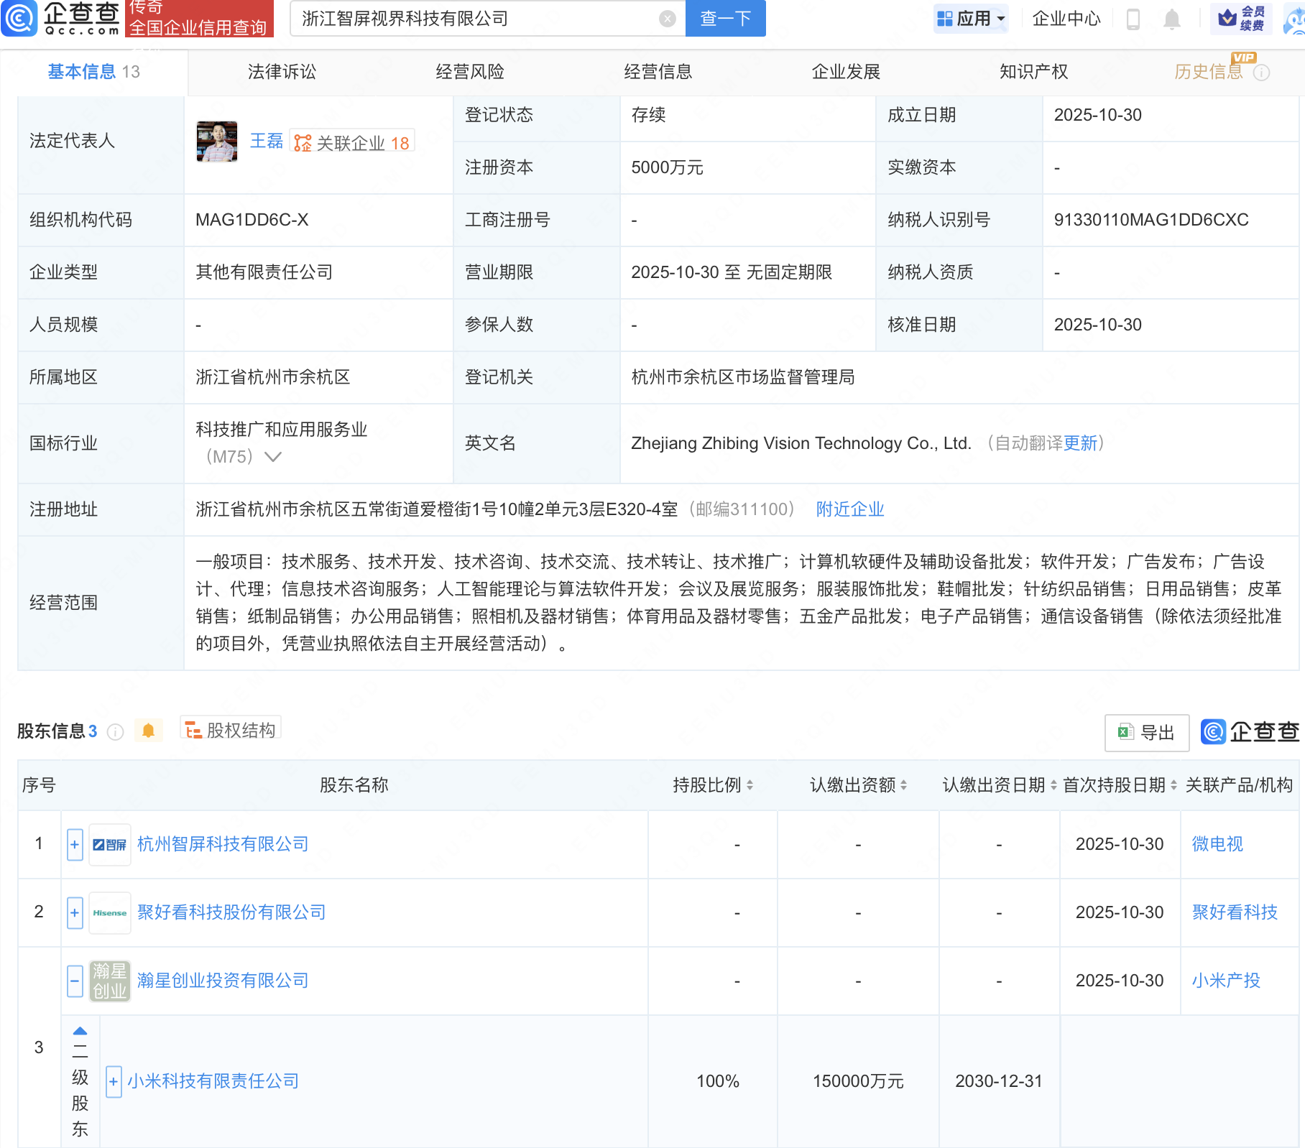Open the 应用 dropdown menu
This screenshot has width=1305, height=1148.
tap(972, 19)
